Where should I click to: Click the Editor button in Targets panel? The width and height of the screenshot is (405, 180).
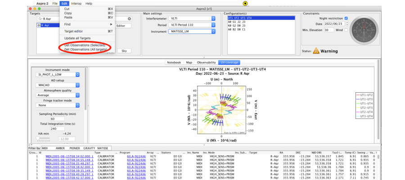(x=123, y=26)
